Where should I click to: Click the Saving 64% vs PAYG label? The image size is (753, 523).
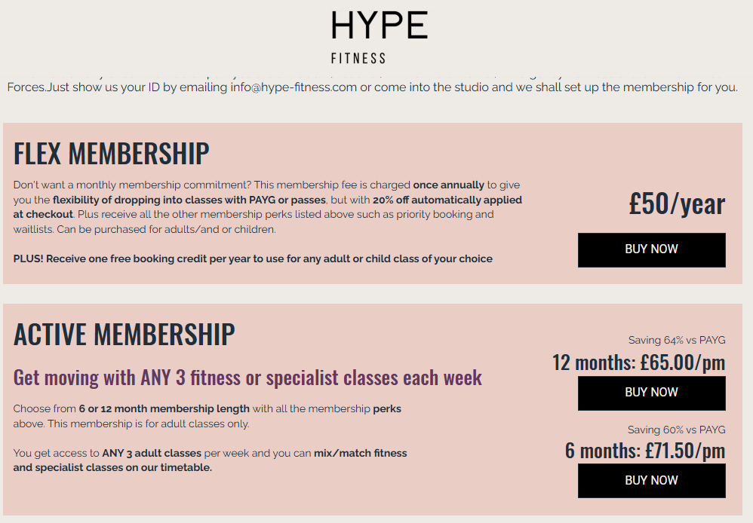point(676,341)
